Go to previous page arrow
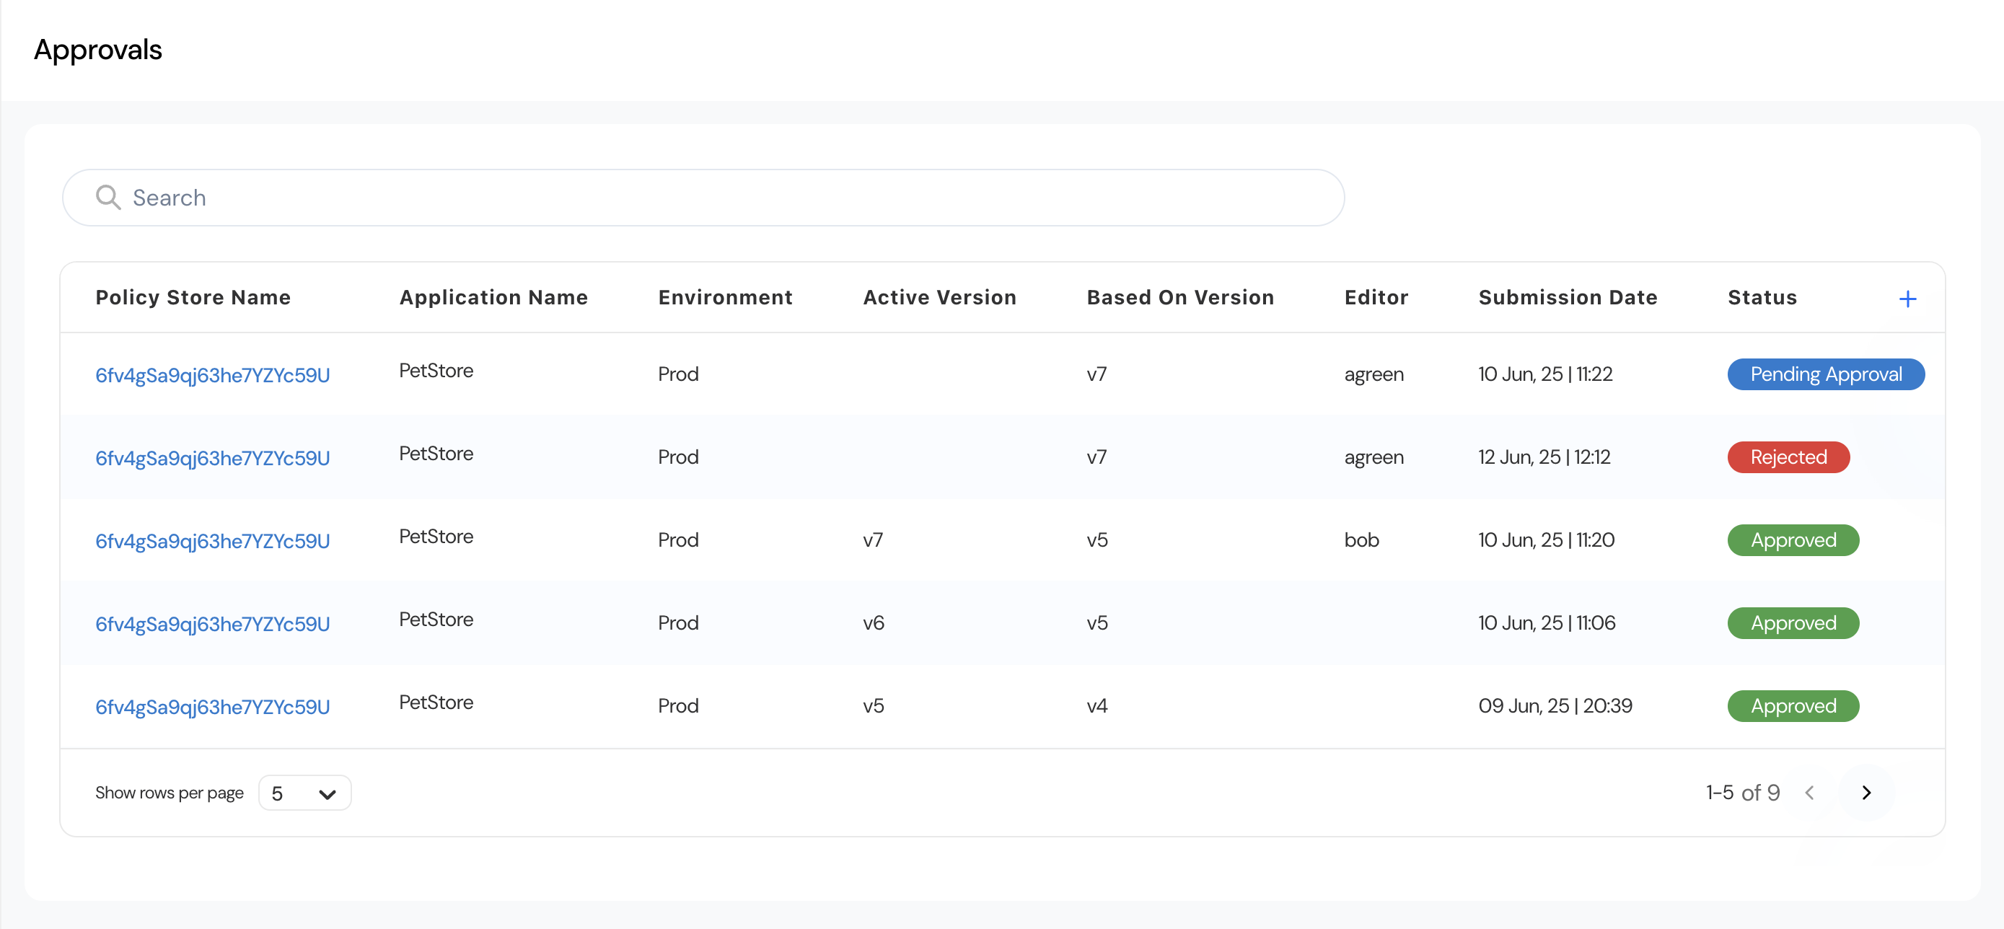 coord(1809,792)
